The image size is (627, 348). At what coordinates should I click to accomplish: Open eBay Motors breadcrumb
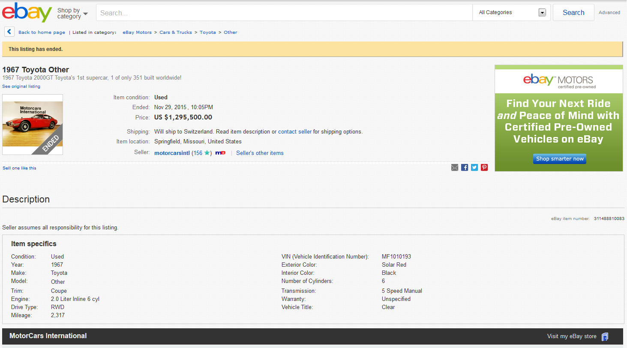pos(137,32)
